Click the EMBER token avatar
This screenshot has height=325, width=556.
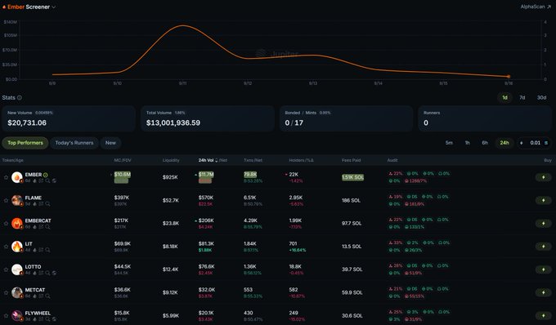pyautogui.click(x=16, y=177)
